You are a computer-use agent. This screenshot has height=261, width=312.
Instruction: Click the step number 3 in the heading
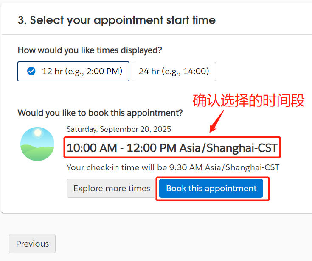pyautogui.click(x=21, y=20)
